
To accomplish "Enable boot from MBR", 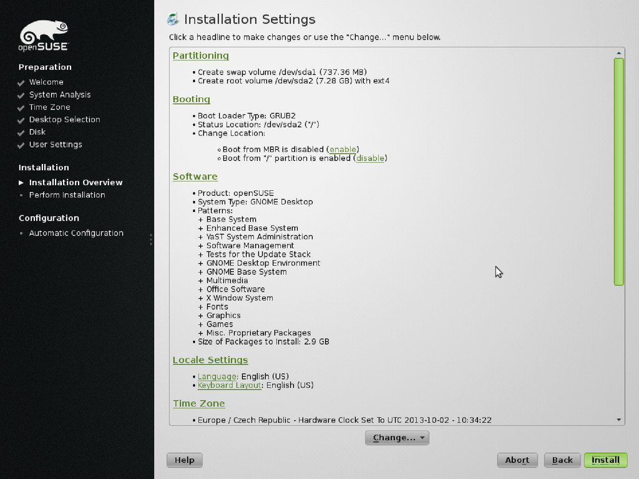I will [343, 150].
